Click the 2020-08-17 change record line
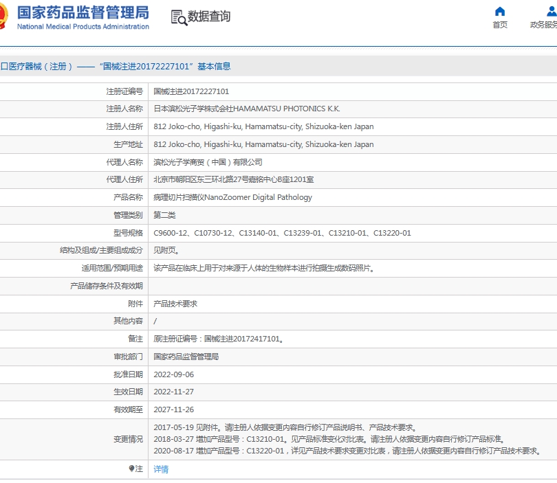This screenshot has width=557, height=483. tap(348, 451)
